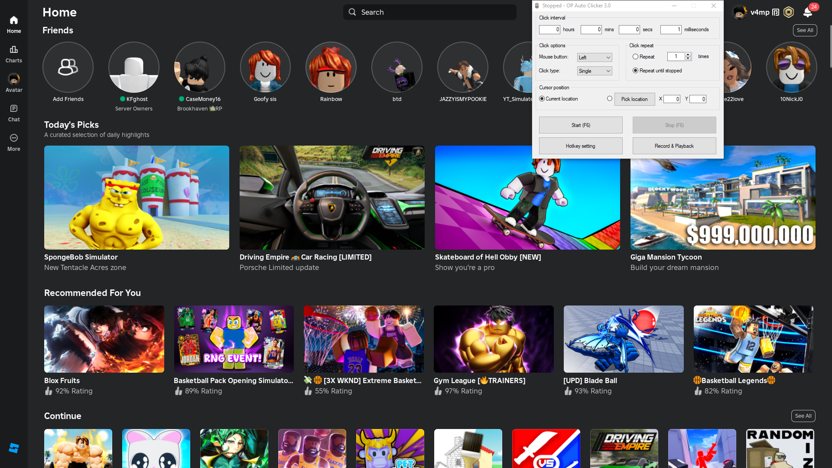Open JAZZYISMYPOOKIE friend avatar

tap(463, 67)
